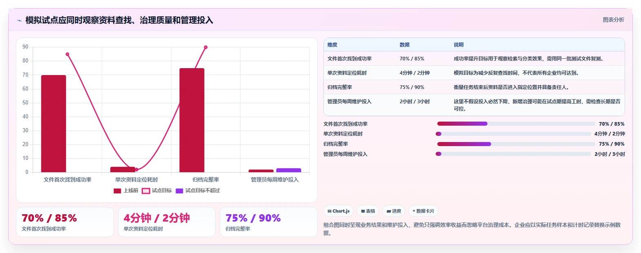This screenshot has height=253, width=641.
Task: Click the line point at top of 归档完整率
Action: (206, 47)
